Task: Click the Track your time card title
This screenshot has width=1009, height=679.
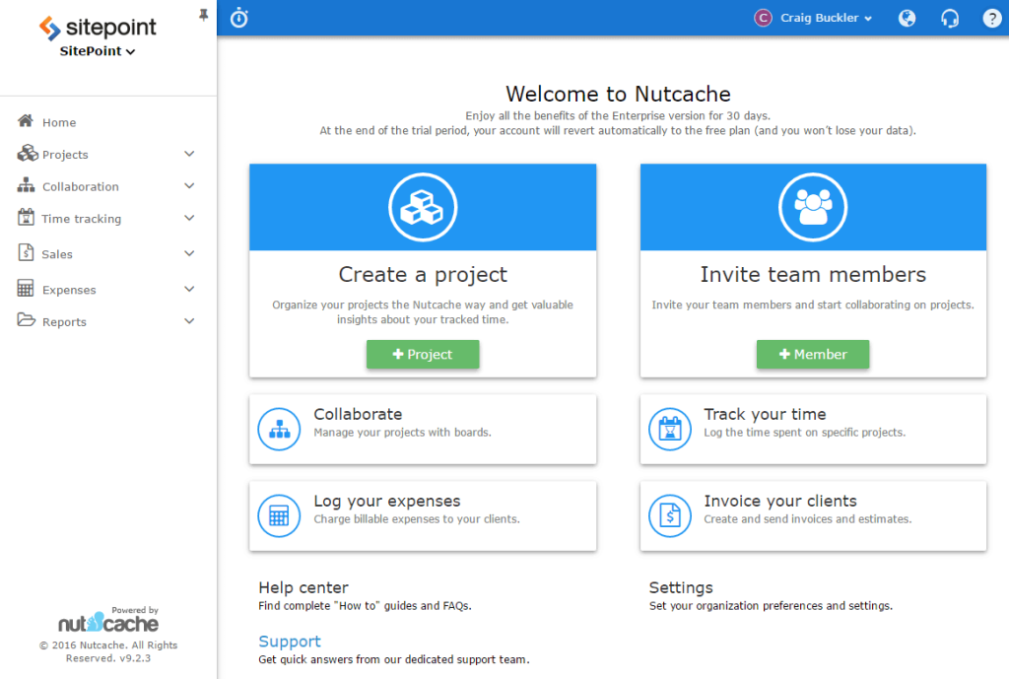Action: (x=765, y=414)
